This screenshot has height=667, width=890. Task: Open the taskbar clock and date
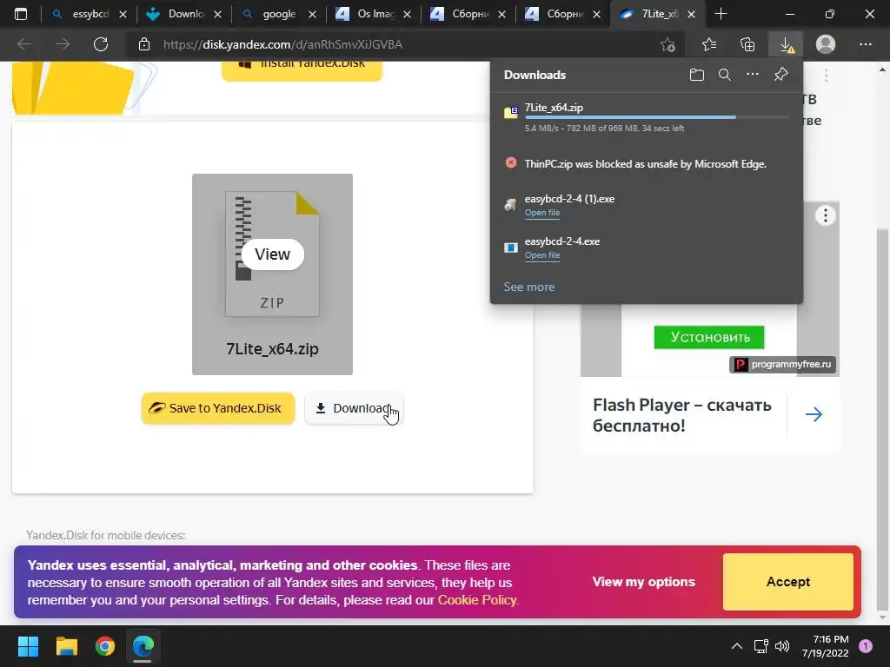coord(826,646)
